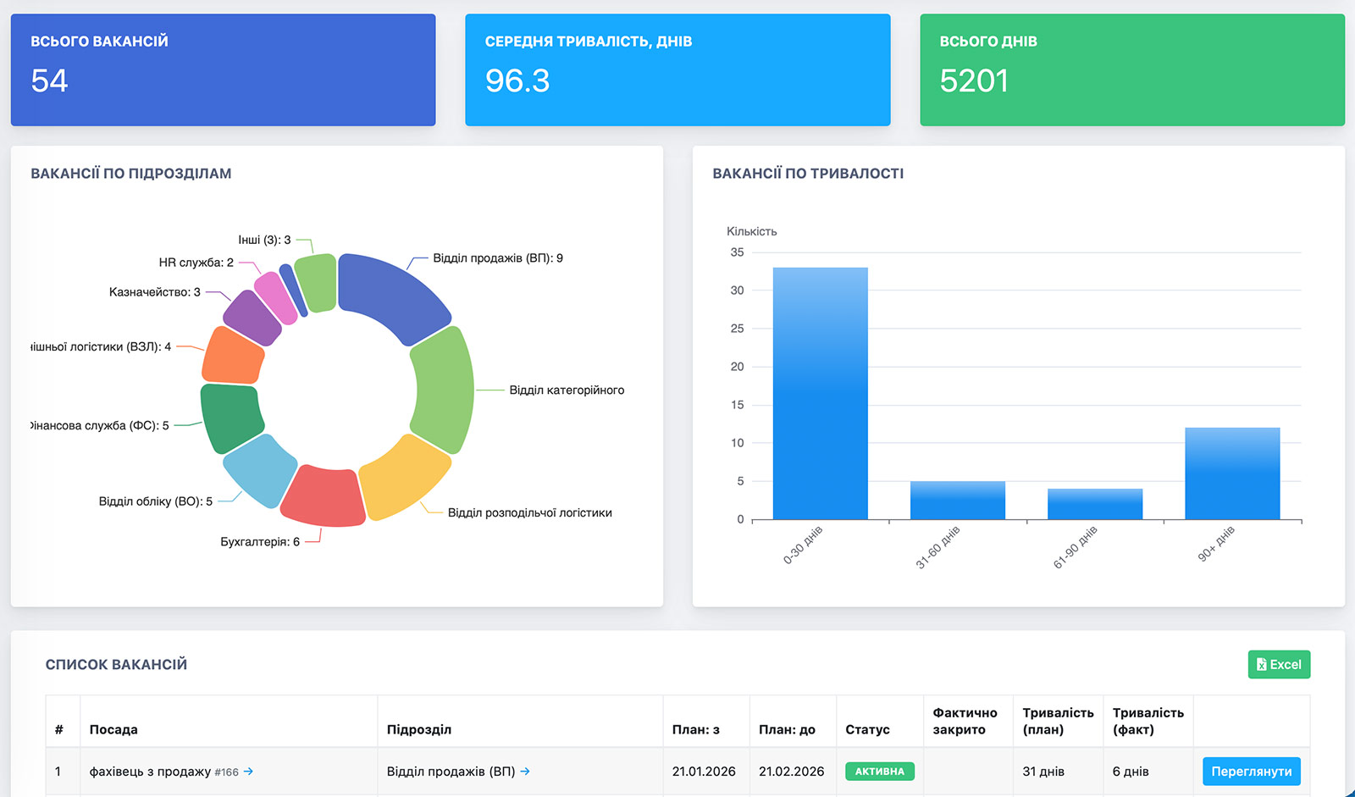1355x797 pixels.
Task: Export vacancy list to Excel
Action: (x=1279, y=665)
